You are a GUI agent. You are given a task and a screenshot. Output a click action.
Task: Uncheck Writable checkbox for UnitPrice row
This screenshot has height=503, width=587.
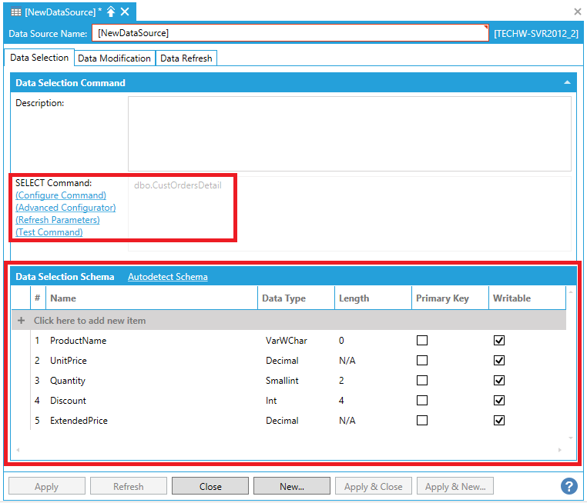tap(499, 361)
